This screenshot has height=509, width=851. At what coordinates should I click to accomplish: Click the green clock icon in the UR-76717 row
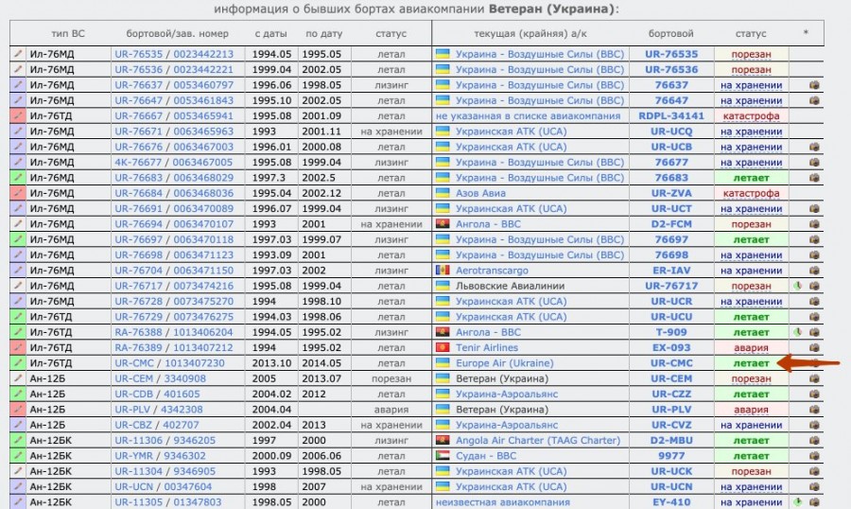tap(797, 286)
